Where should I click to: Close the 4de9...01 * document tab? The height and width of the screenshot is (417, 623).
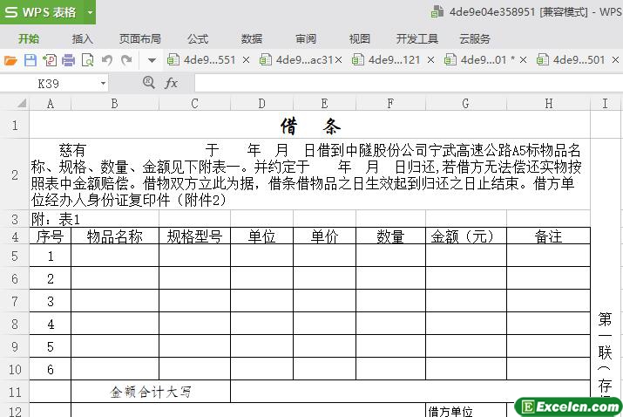524,60
